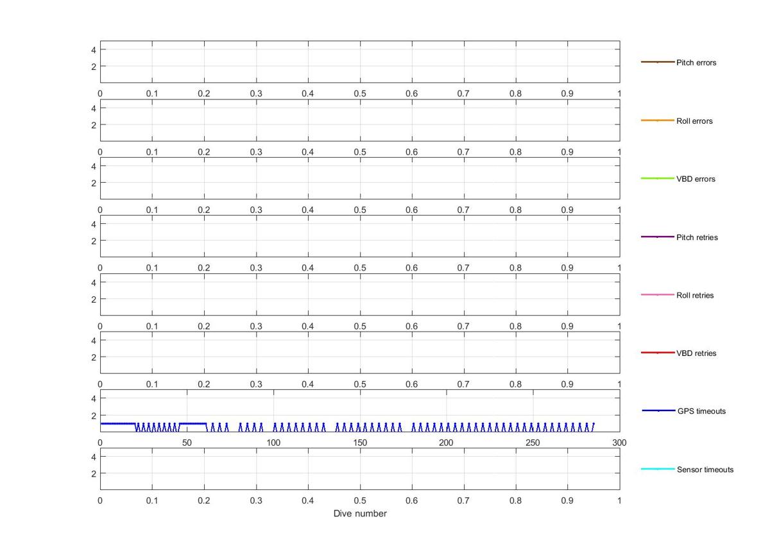Click the Roll errors legend label
The image size is (770, 551).
pyautogui.click(x=694, y=121)
